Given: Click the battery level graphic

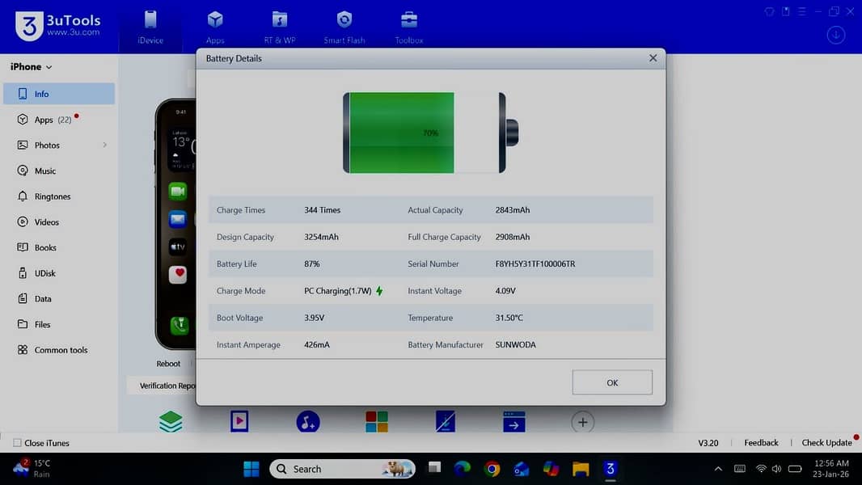Looking at the screenshot, I should [430, 133].
